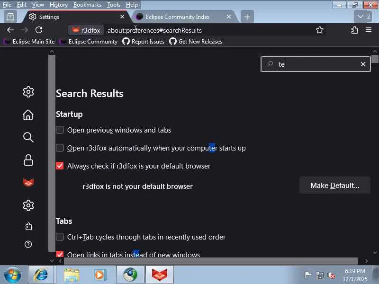Click the Make Default... button

coord(334,186)
